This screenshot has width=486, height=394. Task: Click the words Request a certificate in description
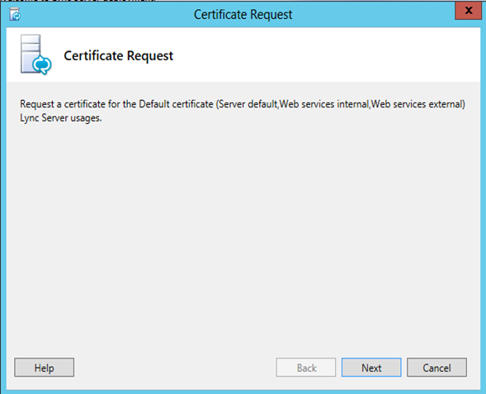(63, 104)
